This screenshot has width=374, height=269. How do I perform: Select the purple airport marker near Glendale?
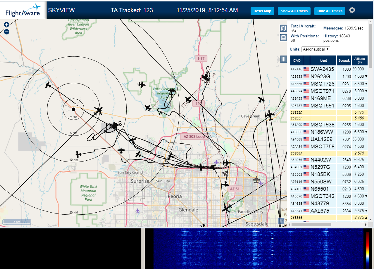[138, 210]
